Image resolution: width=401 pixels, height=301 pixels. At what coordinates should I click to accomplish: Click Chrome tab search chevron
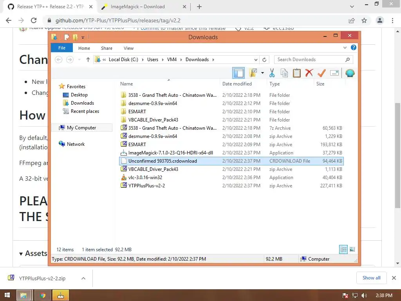tap(352, 7)
